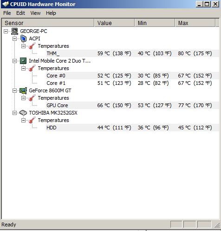Select the ACPI blue monitor icon

click(23, 38)
